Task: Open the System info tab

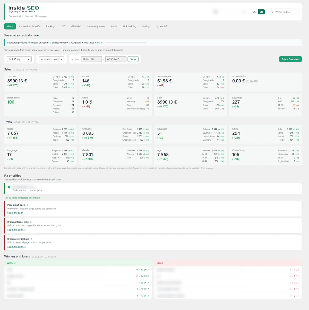Action: [x=162, y=26]
